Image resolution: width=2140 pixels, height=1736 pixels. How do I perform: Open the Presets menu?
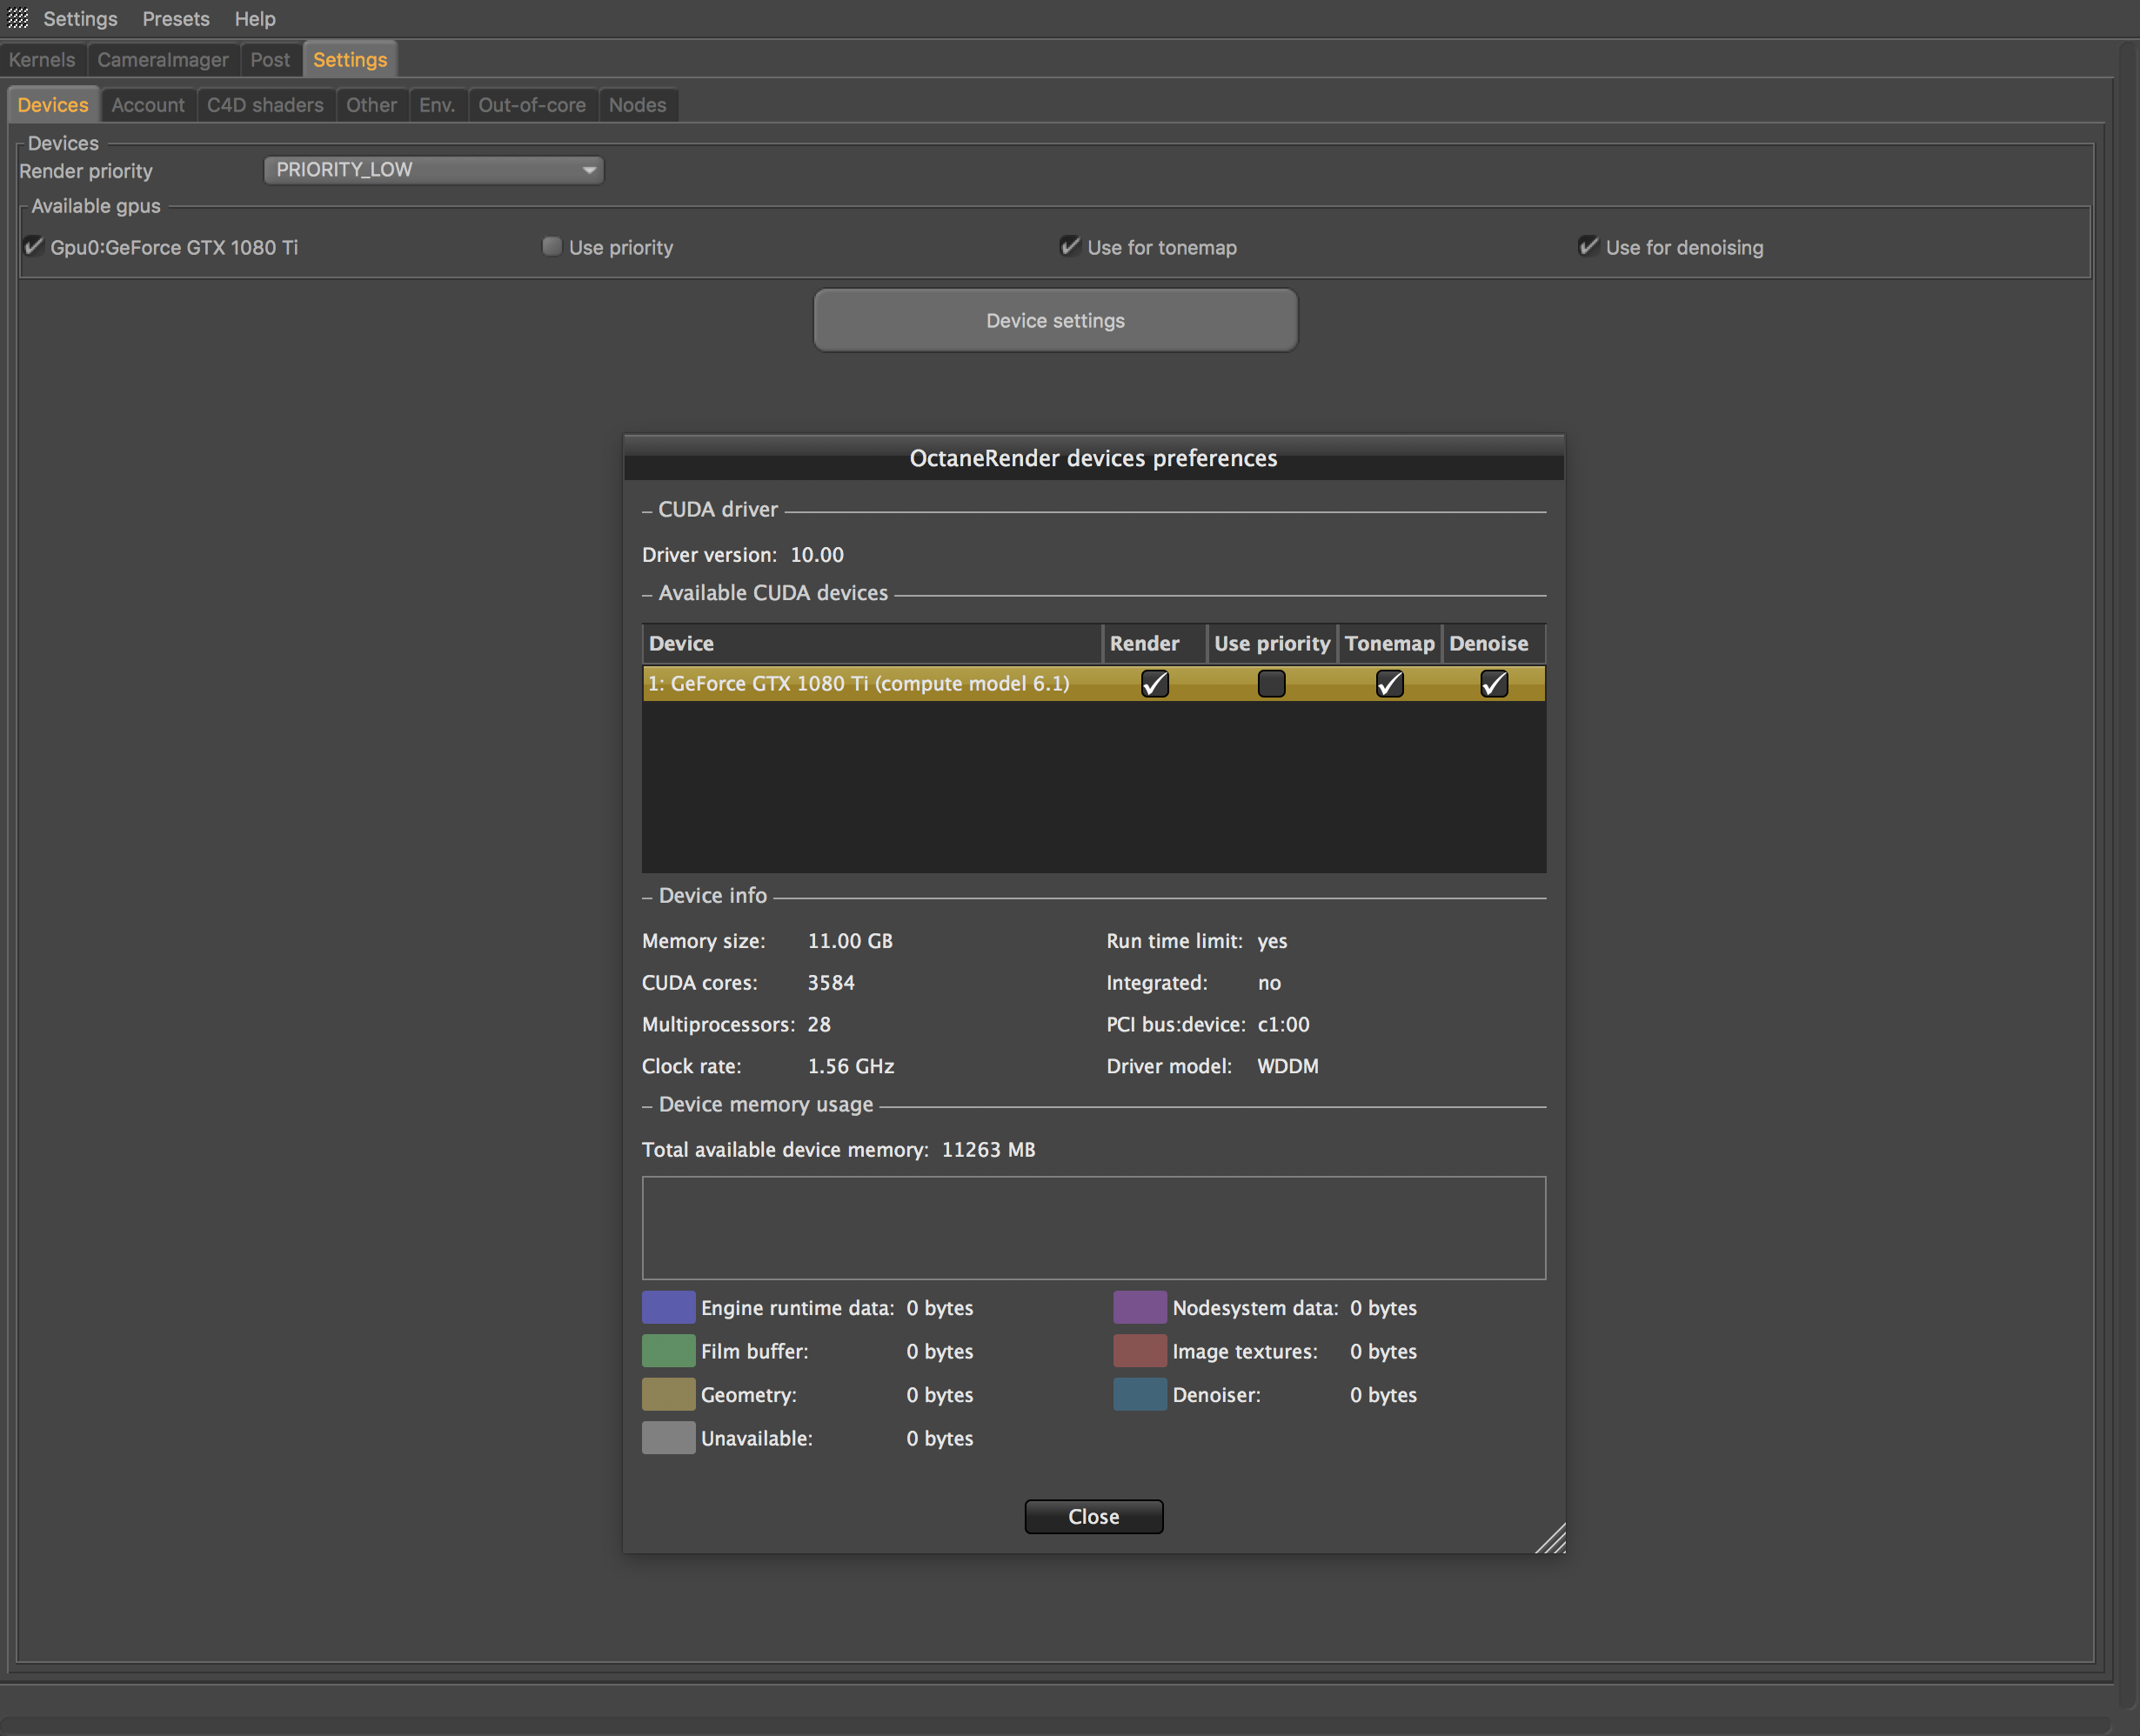[176, 19]
